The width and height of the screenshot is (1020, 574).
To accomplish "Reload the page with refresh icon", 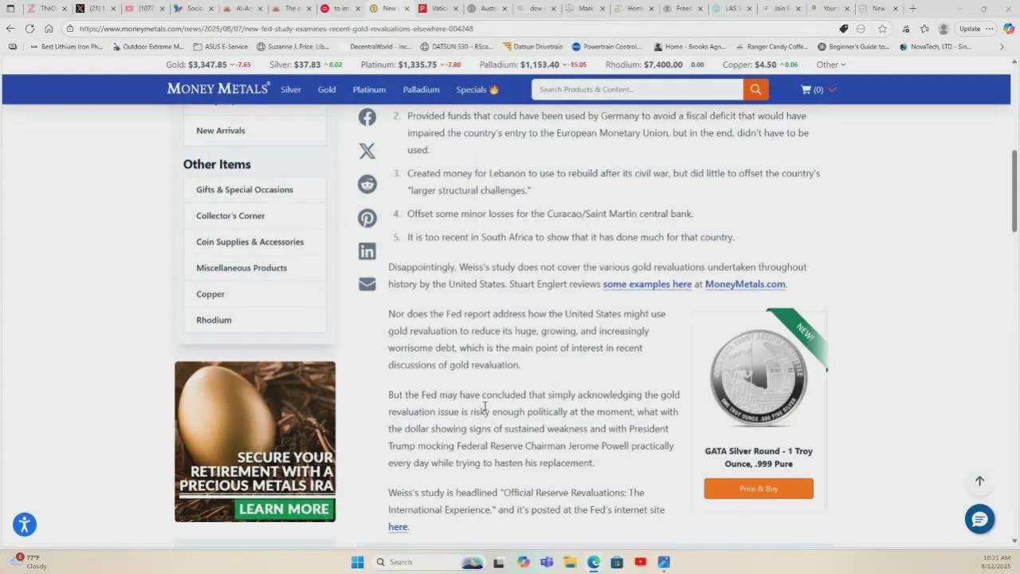I will [x=29, y=28].
